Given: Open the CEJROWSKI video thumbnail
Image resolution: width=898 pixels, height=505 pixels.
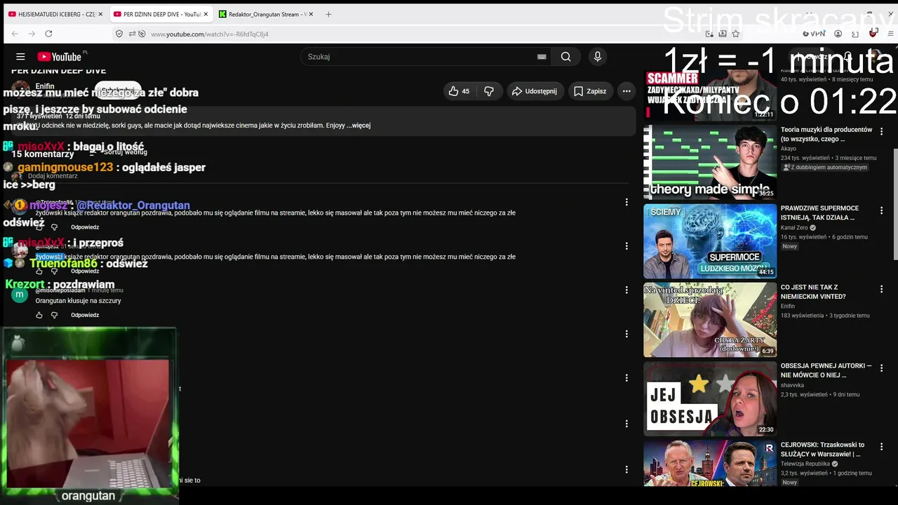Looking at the screenshot, I should pos(710,463).
